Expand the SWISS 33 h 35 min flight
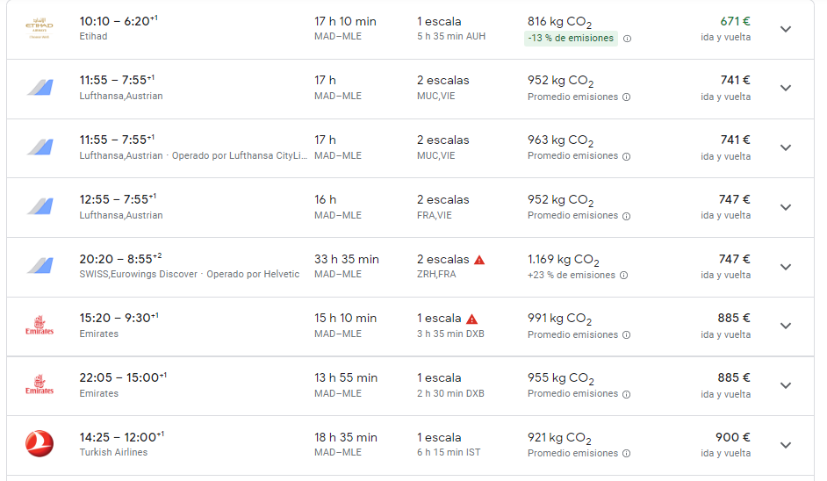Screen dimensions: 827x481 coord(786,267)
